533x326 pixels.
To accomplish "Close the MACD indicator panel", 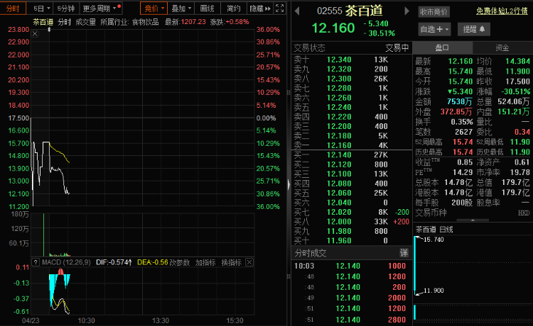I will pyautogui.click(x=249, y=262).
